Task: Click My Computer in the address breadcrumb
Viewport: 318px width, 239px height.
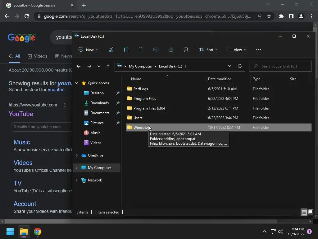Action: 140,66
